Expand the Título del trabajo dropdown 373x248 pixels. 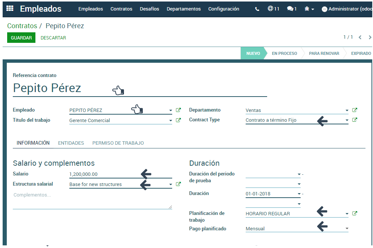[x=170, y=121]
